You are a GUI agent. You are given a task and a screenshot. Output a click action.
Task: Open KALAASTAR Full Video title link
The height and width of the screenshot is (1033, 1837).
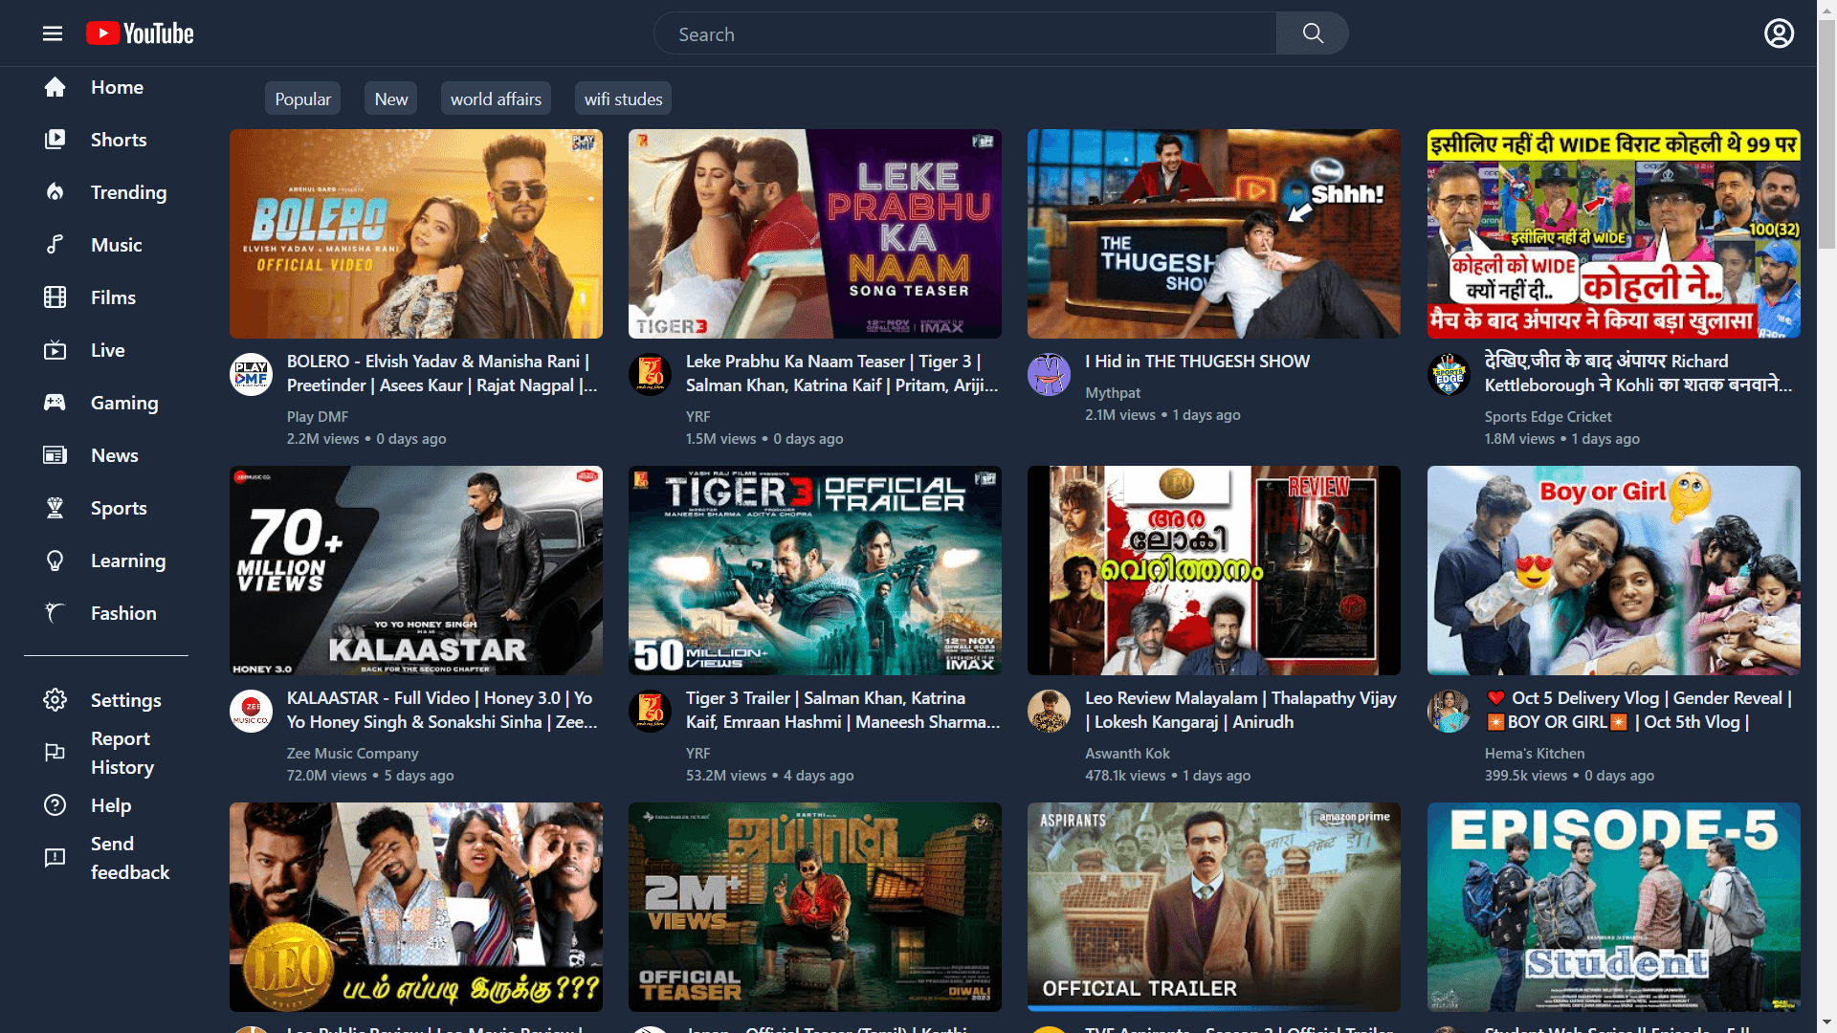tap(442, 710)
